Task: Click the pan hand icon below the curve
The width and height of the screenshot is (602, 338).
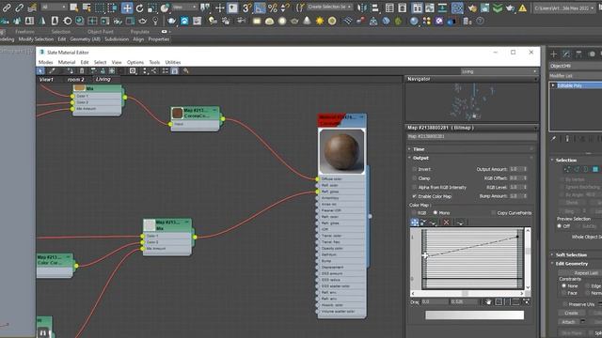Action: (488, 302)
